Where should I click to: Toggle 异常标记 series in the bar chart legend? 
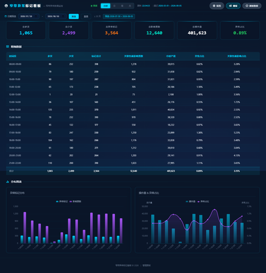tap(62, 201)
